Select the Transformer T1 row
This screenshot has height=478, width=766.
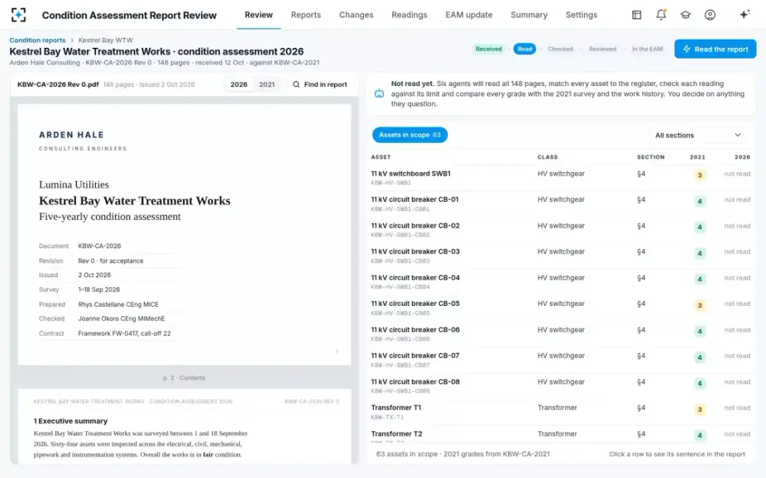coord(560,412)
